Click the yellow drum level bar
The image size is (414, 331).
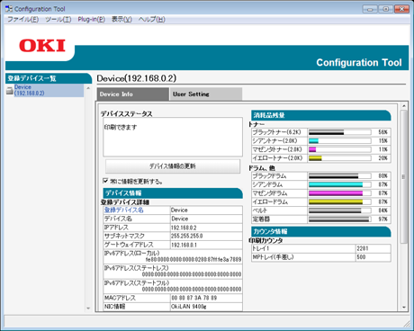(x=340, y=201)
